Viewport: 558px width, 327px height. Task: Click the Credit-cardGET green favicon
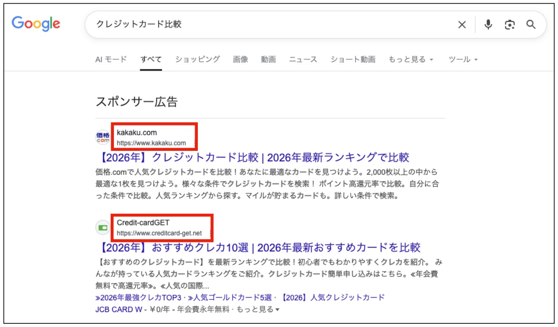click(x=103, y=228)
